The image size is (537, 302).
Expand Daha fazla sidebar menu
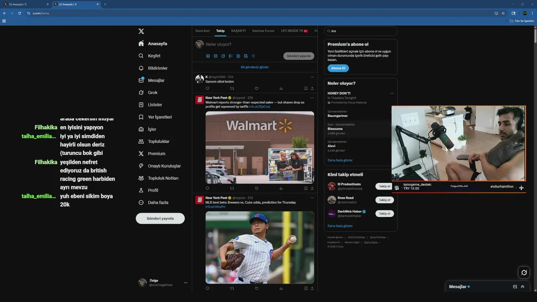(x=153, y=202)
